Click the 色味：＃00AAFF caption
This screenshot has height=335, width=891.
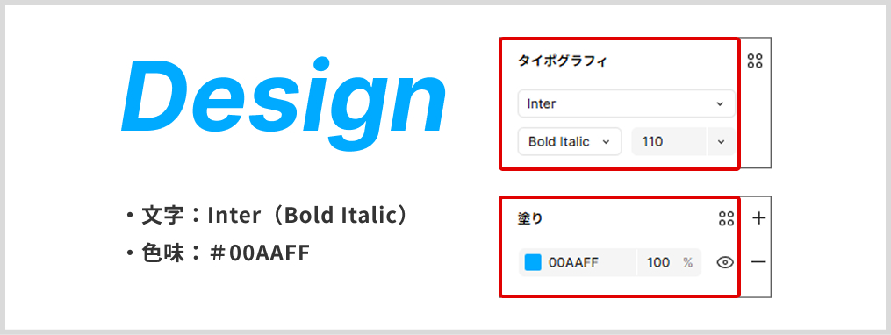pos(219,253)
